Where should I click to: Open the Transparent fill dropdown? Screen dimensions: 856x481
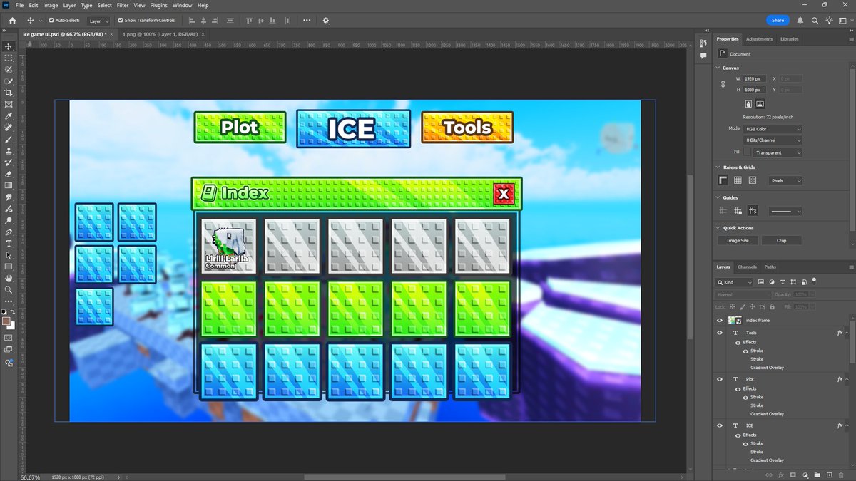coord(779,152)
